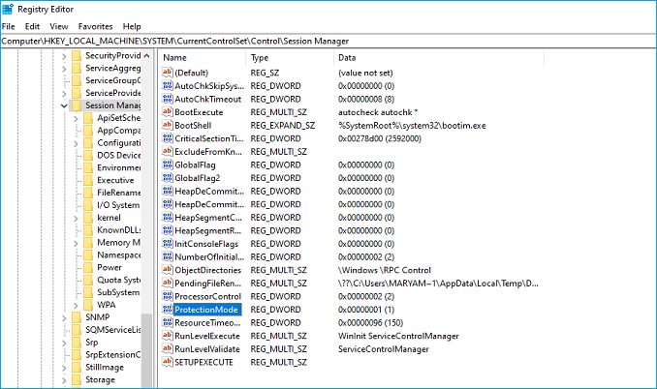Open the File menu
Screen dimensions: 657x389
tap(9, 26)
